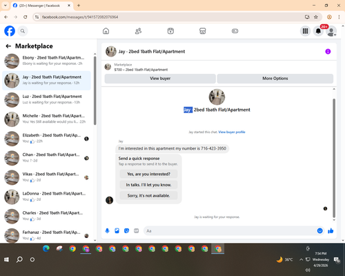Open Charles's conversation in the list
This screenshot has width=345, height=276.
(x=46, y=216)
